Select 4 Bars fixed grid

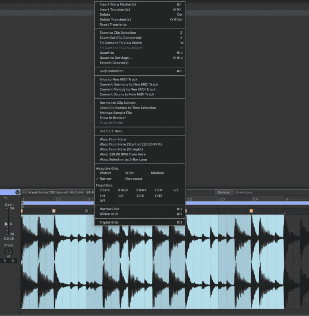point(123,190)
